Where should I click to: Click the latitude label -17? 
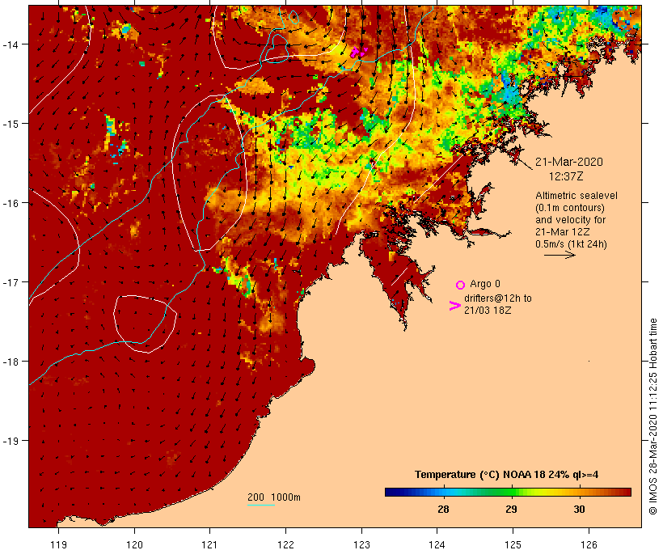[x=11, y=281]
